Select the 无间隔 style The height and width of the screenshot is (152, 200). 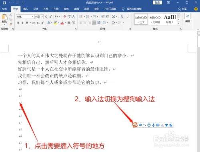tap(155, 20)
